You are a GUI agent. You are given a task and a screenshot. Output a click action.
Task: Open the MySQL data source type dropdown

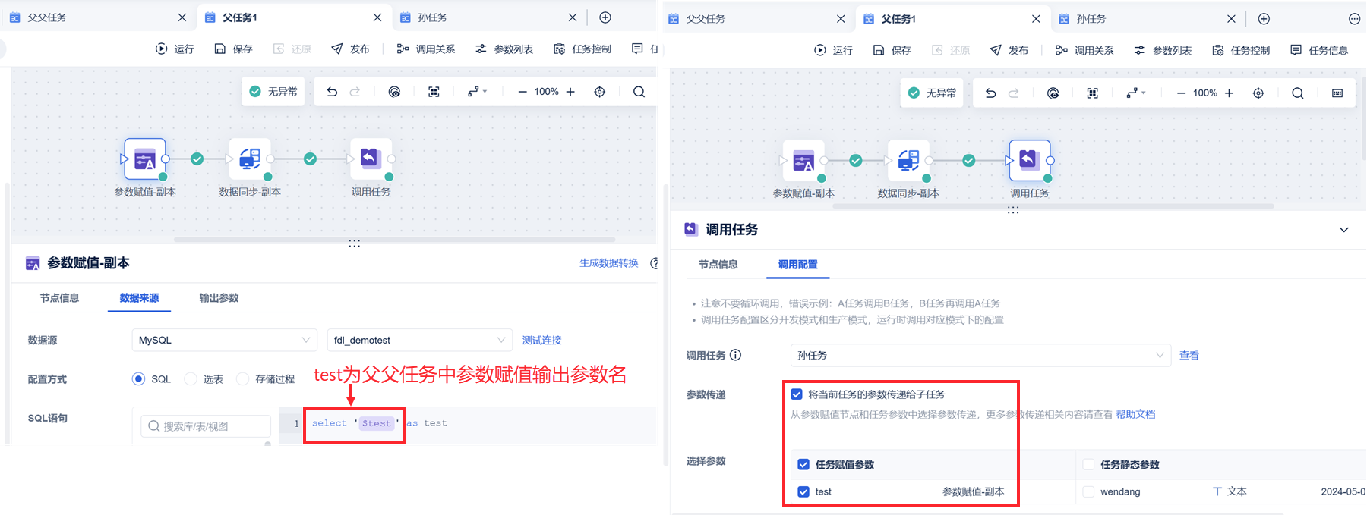pos(224,340)
